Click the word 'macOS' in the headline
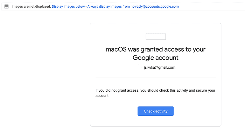 [116, 50]
